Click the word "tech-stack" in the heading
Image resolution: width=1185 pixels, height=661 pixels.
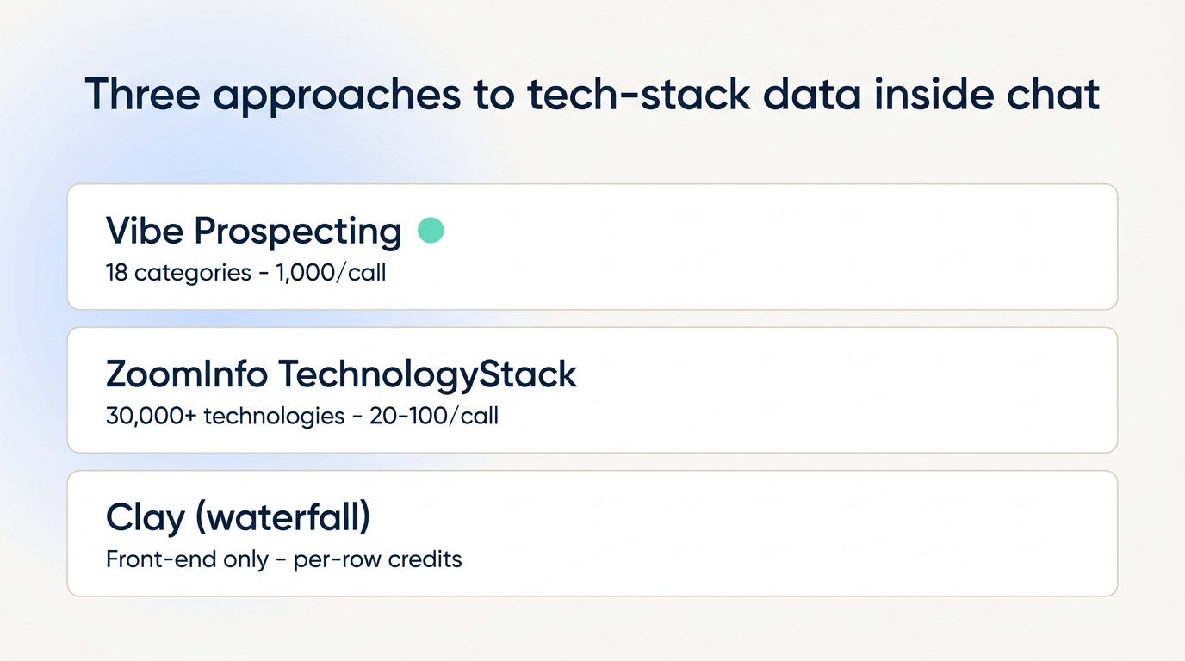click(637, 93)
